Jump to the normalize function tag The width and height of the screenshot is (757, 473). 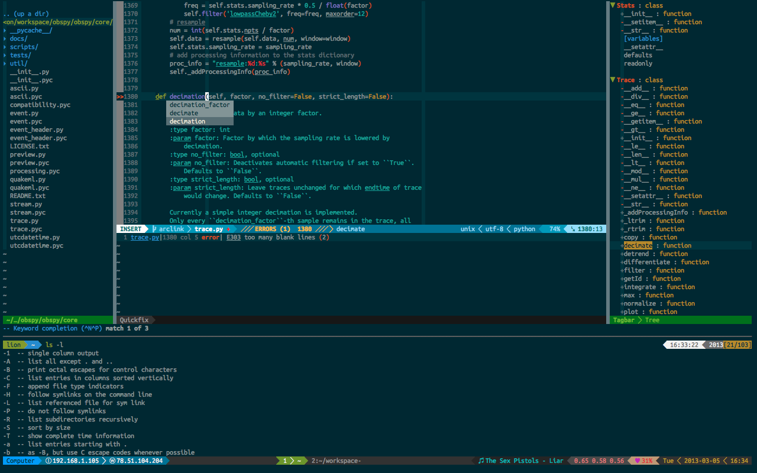pyautogui.click(x=640, y=303)
